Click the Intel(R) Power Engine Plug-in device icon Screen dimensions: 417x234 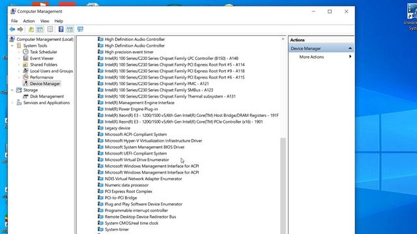100,109
